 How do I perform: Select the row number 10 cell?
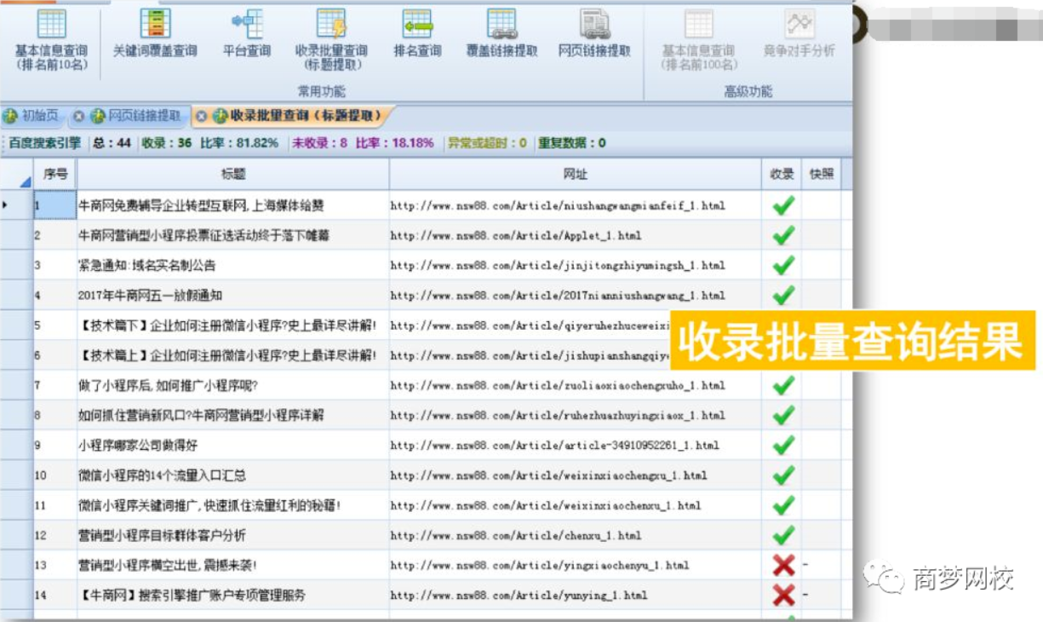tap(55, 475)
